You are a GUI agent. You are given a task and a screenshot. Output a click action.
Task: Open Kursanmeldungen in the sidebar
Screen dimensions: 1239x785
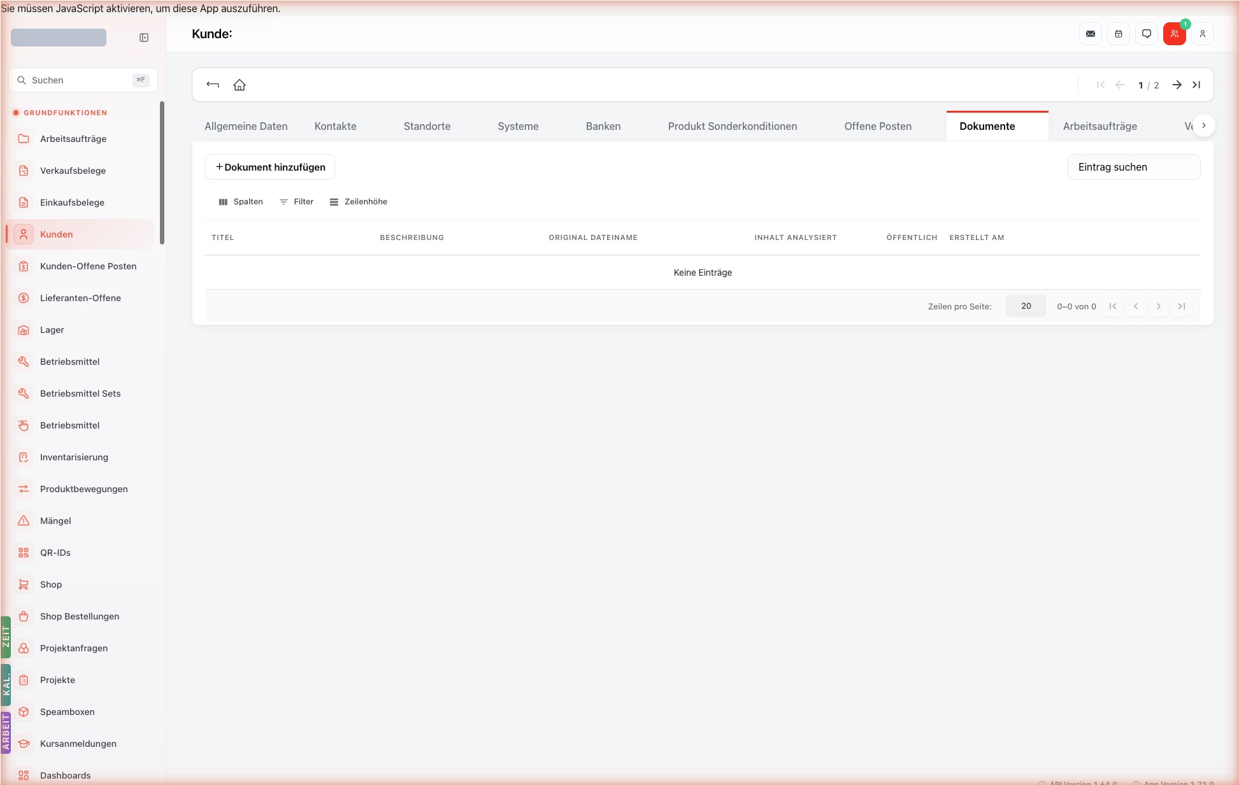[x=80, y=744]
